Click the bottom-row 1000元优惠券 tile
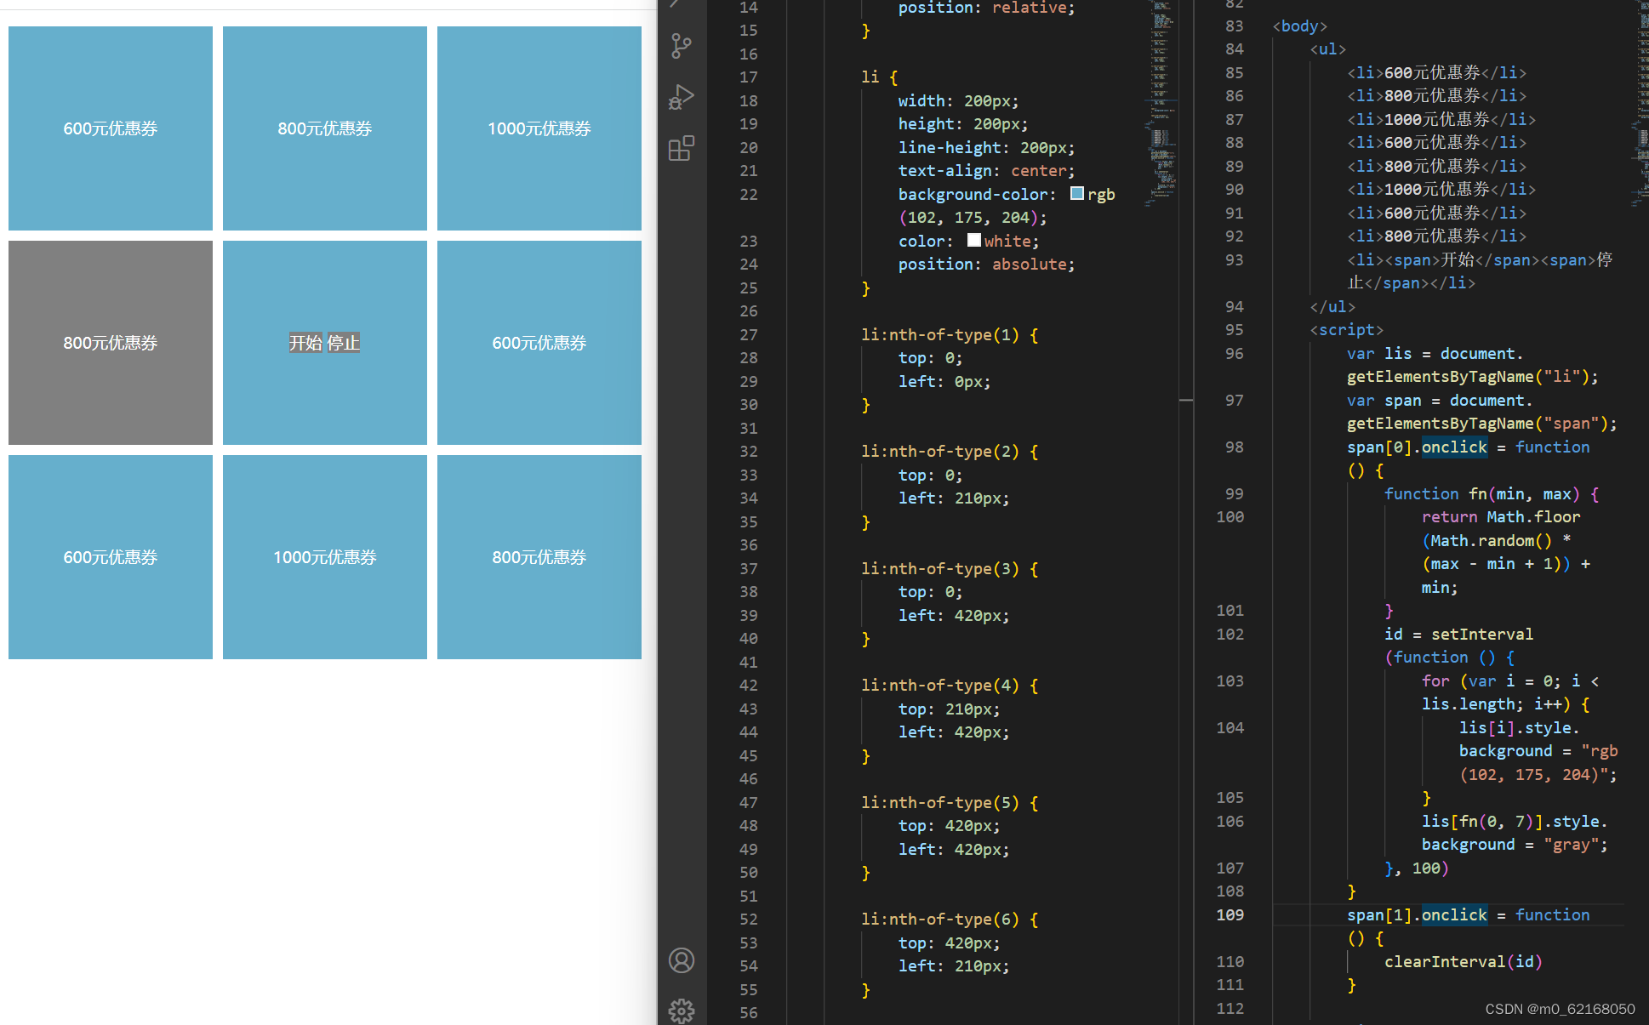1649x1025 pixels. [x=325, y=557]
